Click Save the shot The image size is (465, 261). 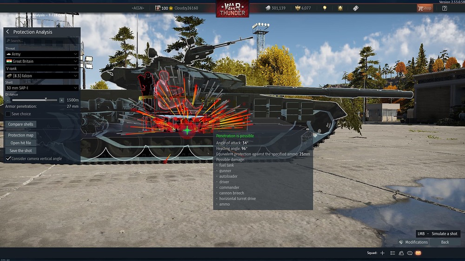20,150
